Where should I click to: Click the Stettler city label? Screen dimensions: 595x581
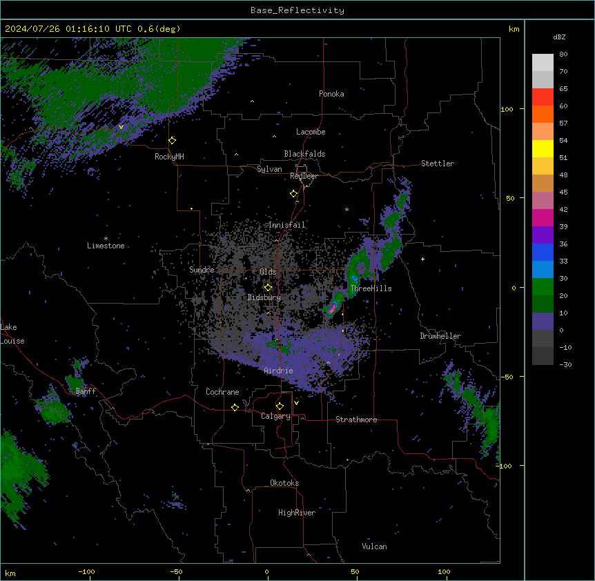tap(438, 164)
